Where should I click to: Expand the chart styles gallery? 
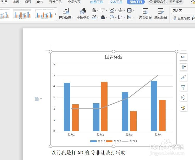(56, 14)
